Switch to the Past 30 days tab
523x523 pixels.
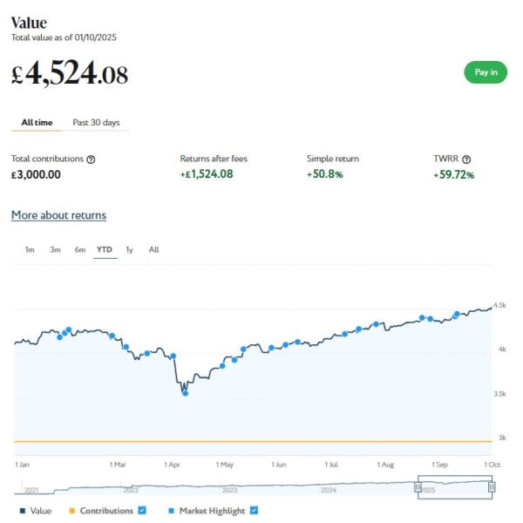coord(96,123)
